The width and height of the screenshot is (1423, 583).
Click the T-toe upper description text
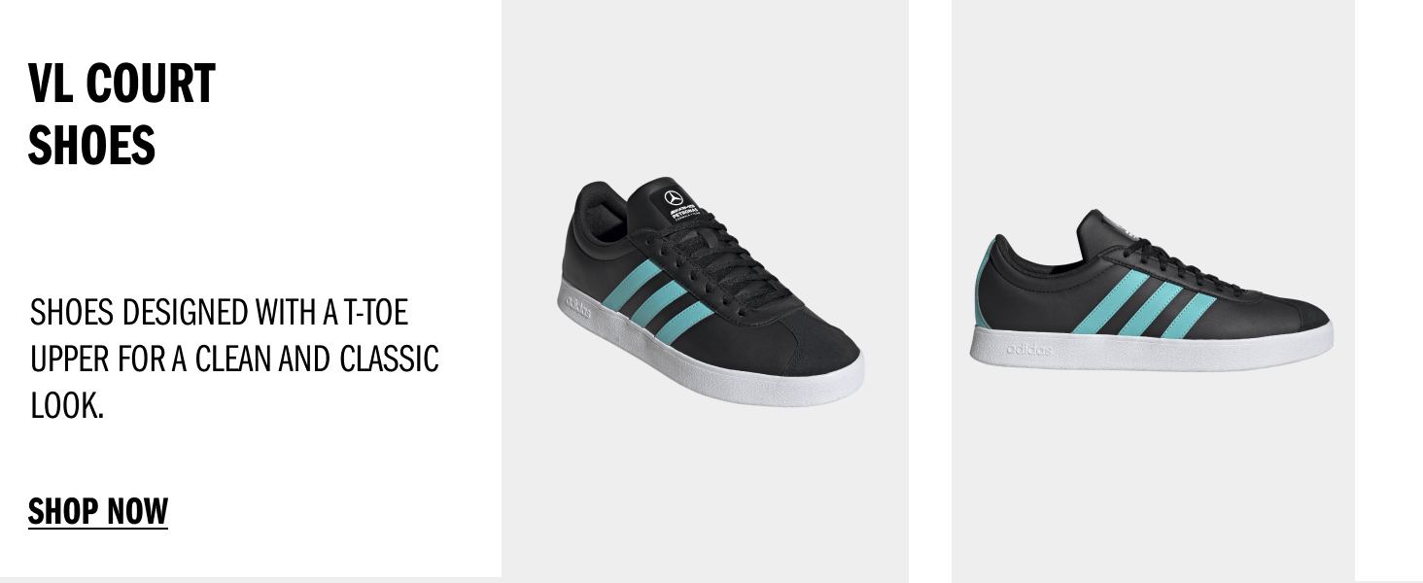[x=234, y=359]
